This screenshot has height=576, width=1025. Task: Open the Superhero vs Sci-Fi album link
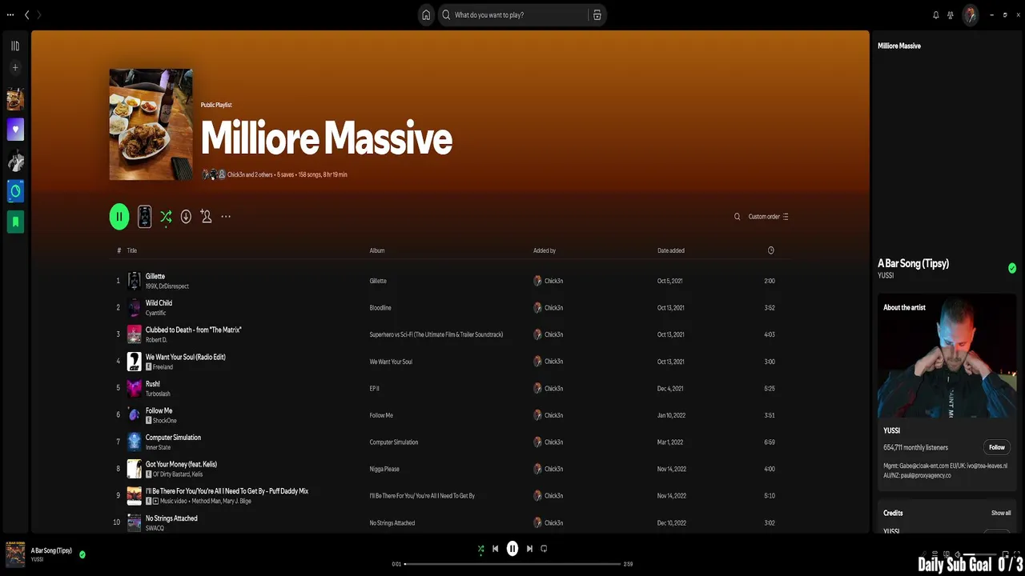[436, 334]
